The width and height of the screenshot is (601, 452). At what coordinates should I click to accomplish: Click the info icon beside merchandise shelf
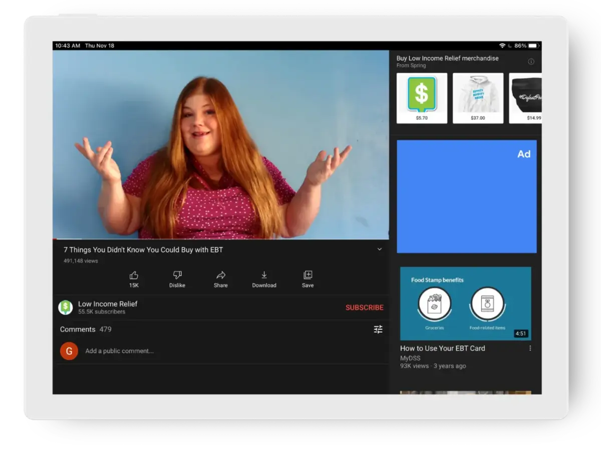[532, 60]
